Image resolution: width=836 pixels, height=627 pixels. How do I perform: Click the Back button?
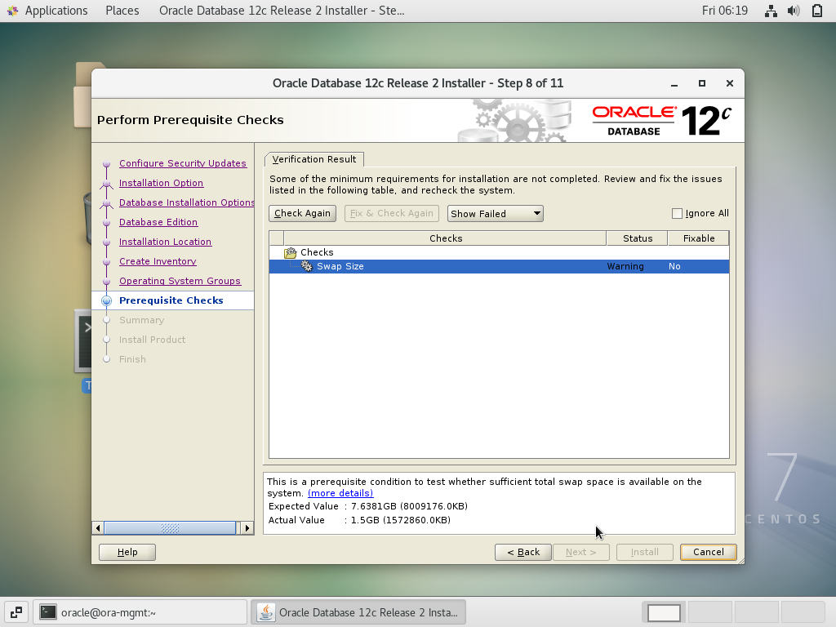pyautogui.click(x=523, y=553)
